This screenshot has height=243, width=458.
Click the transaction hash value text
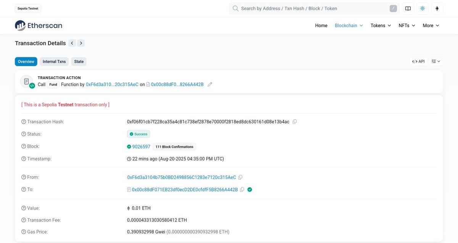(208, 122)
